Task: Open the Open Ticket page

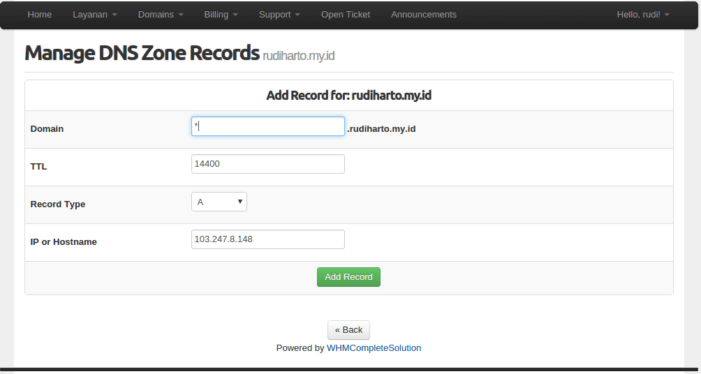Action: [x=346, y=14]
